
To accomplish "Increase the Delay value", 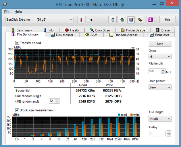I will (169, 132).
